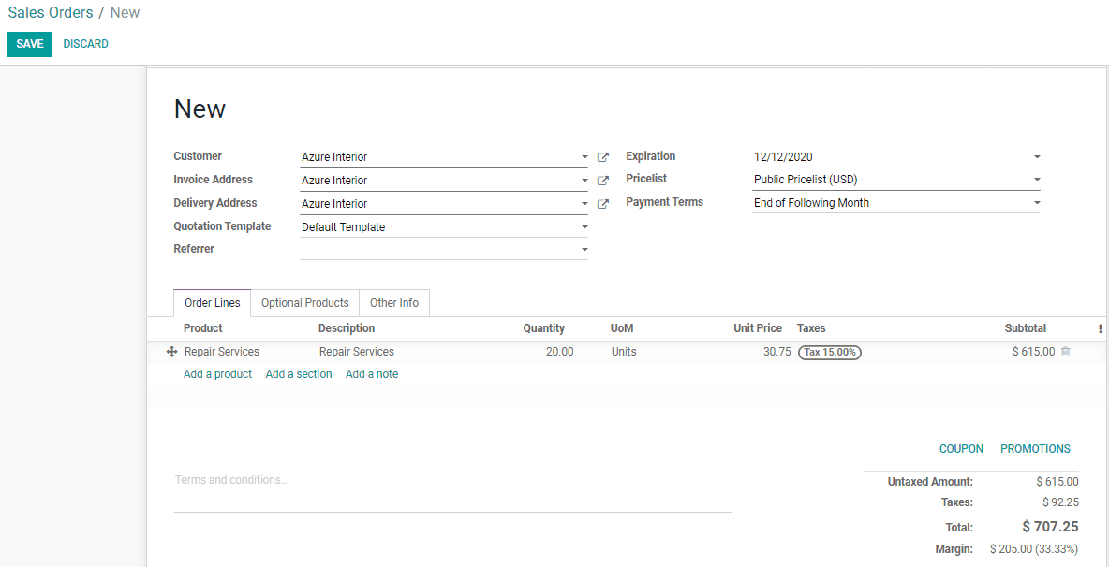Click the Taxes amount $ 92.25
Viewport: 1109px width, 567px height.
[1060, 502]
